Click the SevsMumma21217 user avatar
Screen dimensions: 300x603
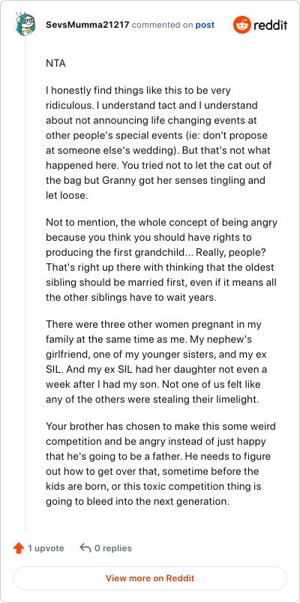[25, 25]
